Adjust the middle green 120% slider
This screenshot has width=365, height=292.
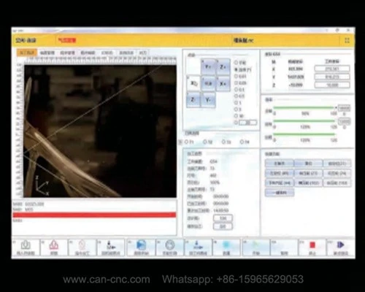coord(304,121)
